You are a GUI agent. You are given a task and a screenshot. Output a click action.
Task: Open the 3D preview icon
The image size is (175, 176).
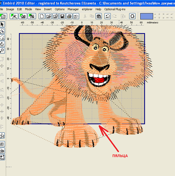coord(2,151)
